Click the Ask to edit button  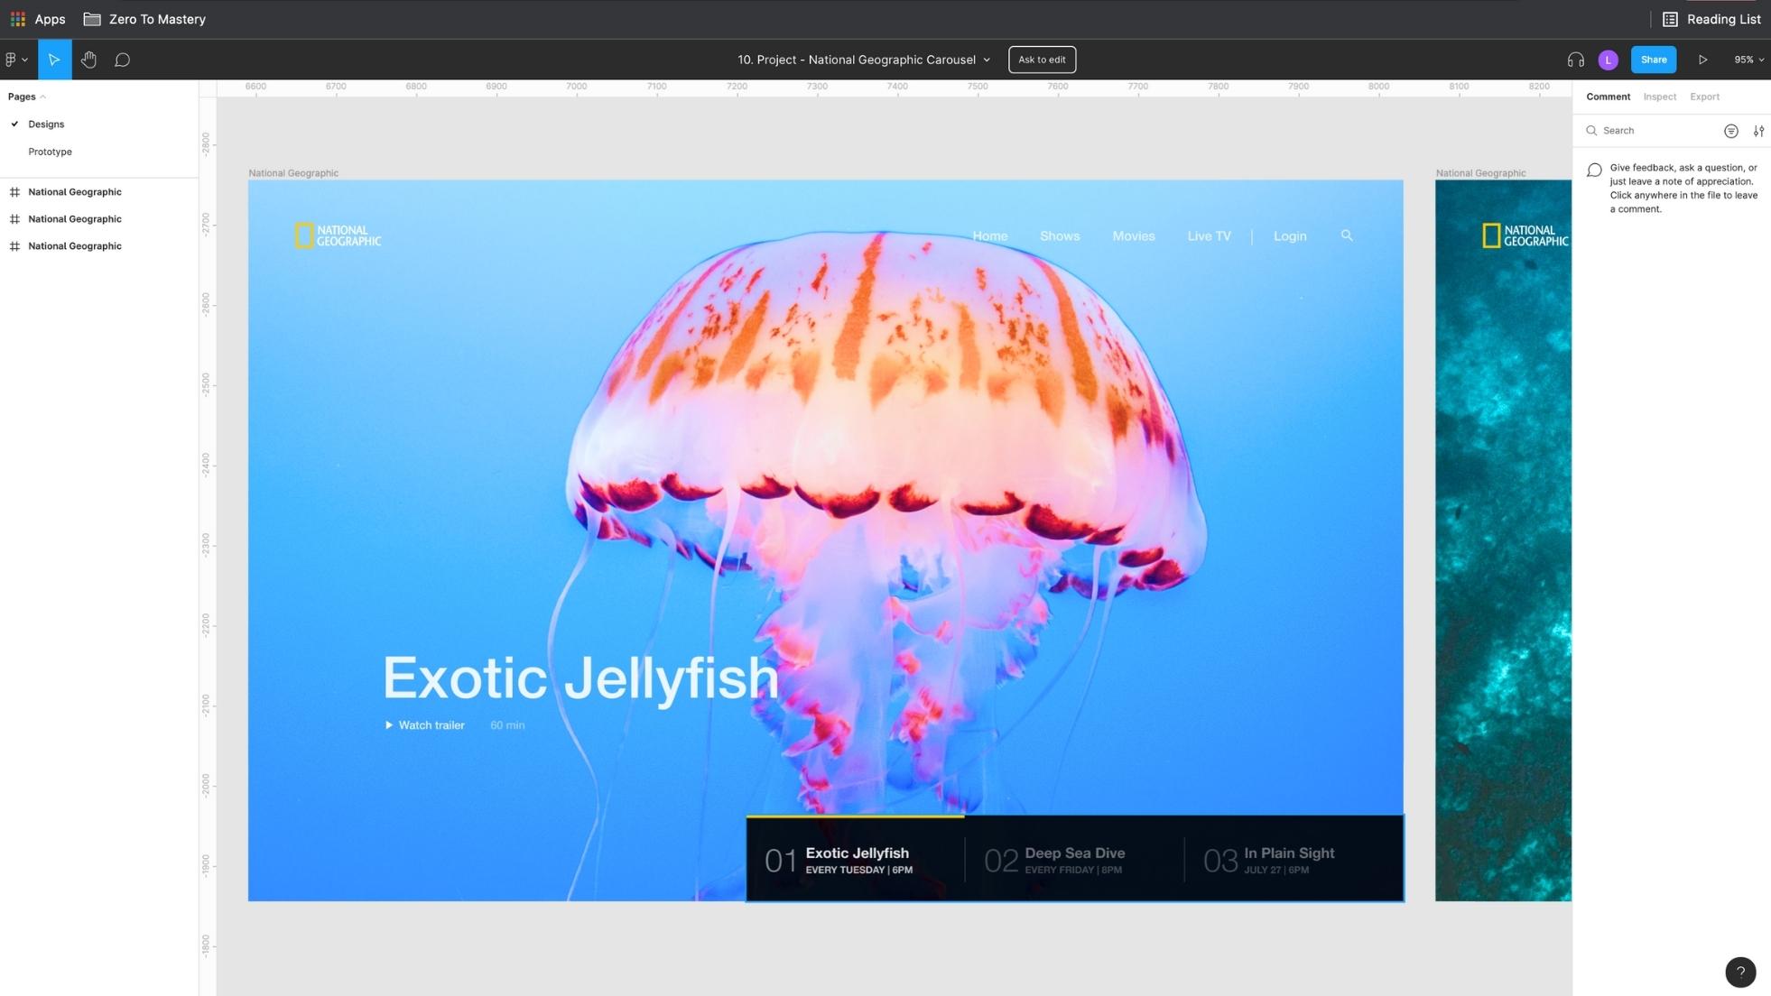pos(1042,60)
